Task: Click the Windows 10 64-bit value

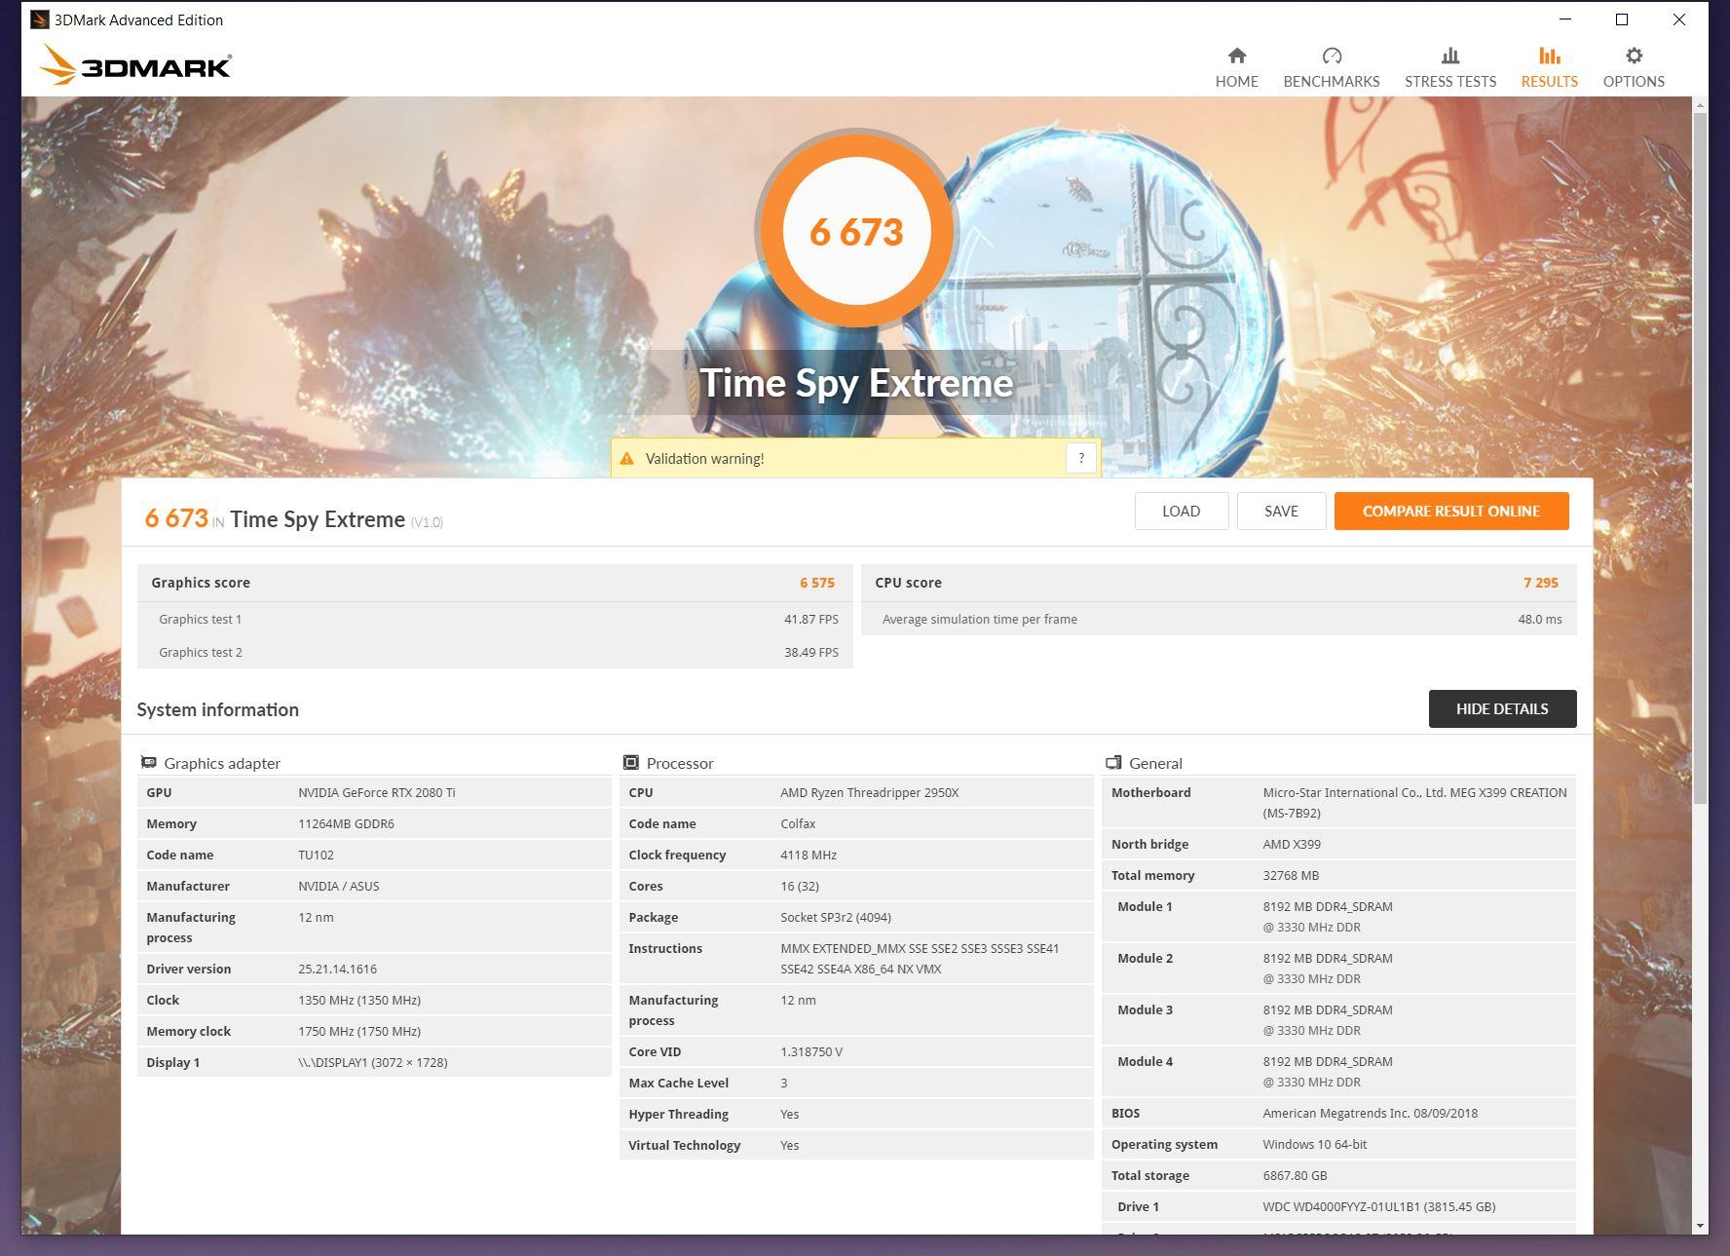Action: pyautogui.click(x=1314, y=1144)
